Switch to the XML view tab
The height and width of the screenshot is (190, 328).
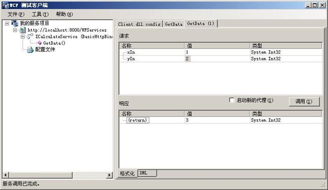pyautogui.click(x=147, y=173)
